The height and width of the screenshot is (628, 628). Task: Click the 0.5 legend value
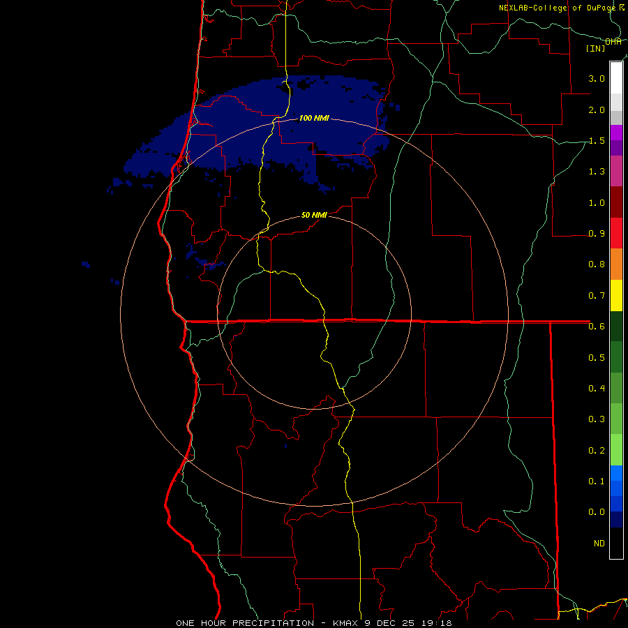point(597,357)
